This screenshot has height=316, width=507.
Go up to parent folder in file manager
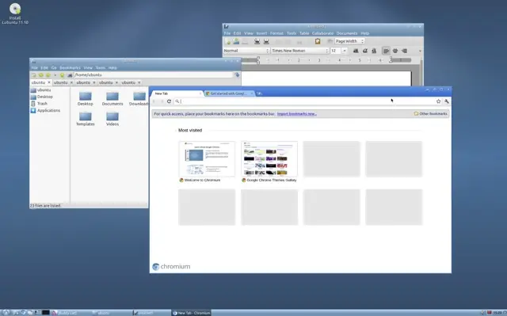(x=62, y=75)
